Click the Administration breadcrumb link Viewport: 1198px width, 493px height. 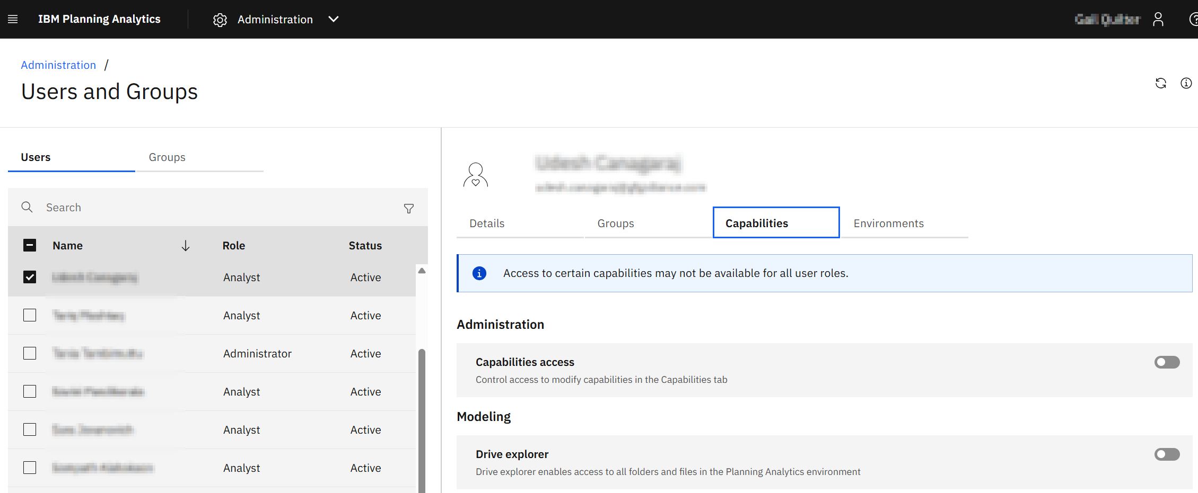58,65
